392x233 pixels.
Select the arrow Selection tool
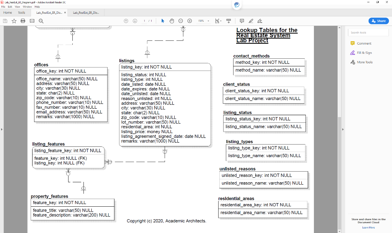[x=162, y=21]
